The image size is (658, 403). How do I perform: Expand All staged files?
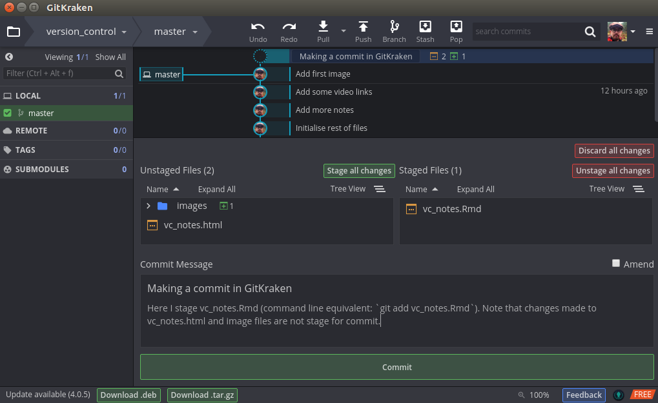click(475, 190)
